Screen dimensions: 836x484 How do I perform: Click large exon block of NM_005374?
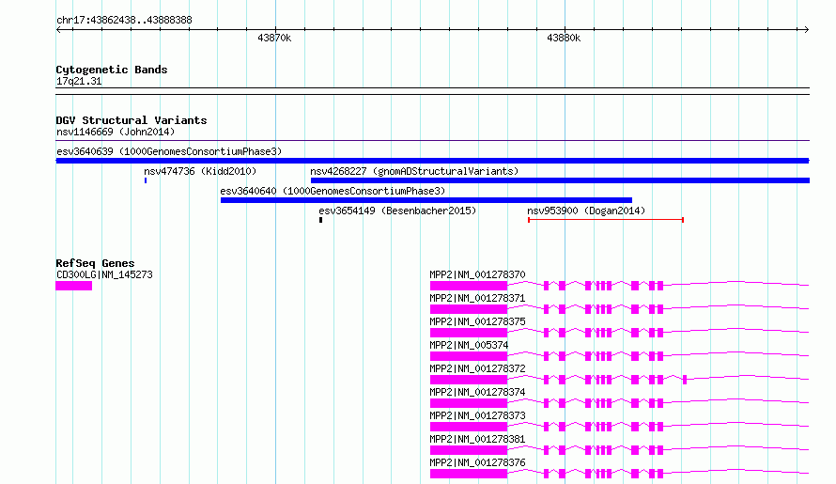(x=469, y=356)
